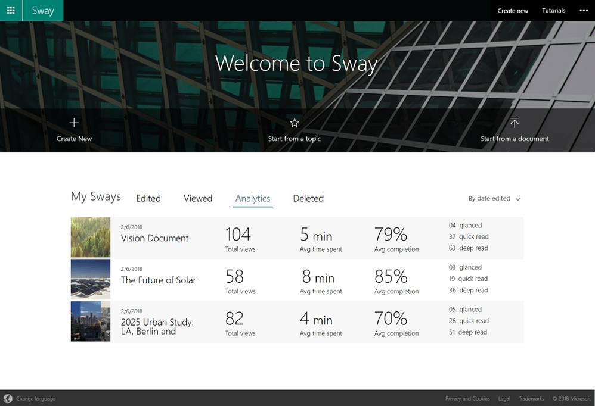Expand the By date edited sort dropdown

[x=494, y=199]
